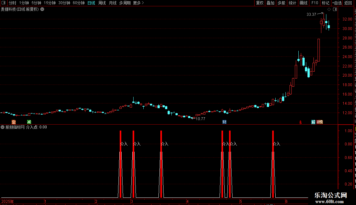Open the 解 marker on the chart
The height and width of the screenshot is (205, 356).
point(313,122)
